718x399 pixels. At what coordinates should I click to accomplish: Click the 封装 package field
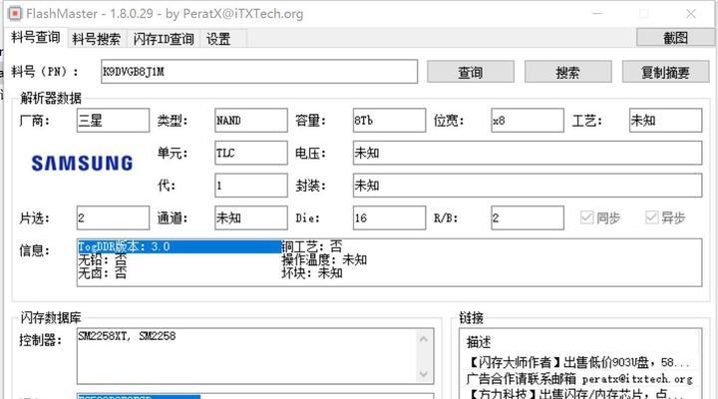pyautogui.click(x=528, y=186)
